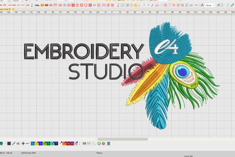This screenshot has height=157, width=235.
Task: Click the diagonal-line no-color icon
Action: 94,144
